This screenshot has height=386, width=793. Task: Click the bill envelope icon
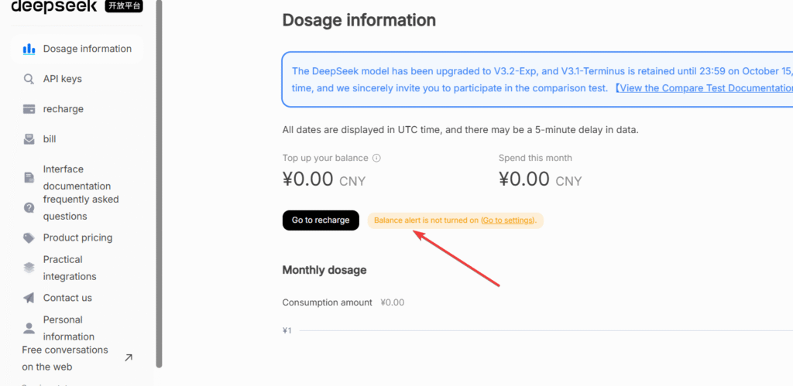tap(29, 139)
